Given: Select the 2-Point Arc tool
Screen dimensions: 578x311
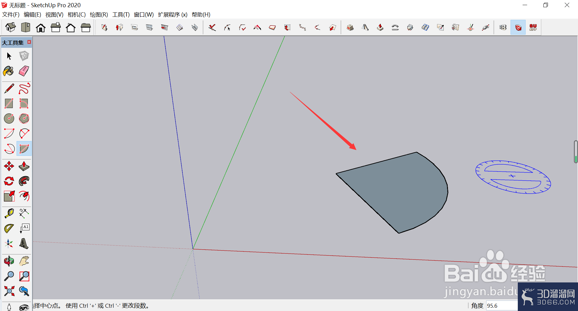Looking at the screenshot, I should pos(24,134).
